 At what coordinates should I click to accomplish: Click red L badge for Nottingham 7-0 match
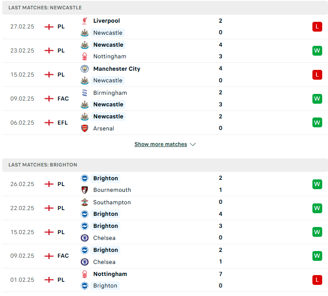tap(317, 280)
